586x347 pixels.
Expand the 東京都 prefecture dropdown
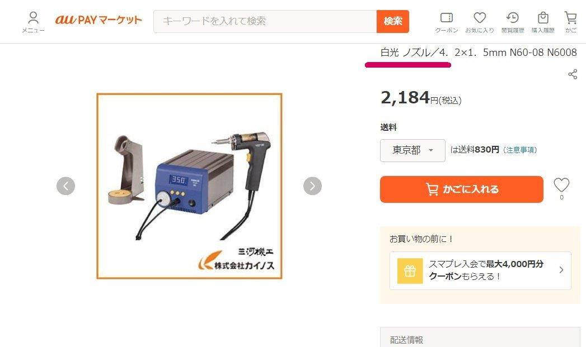click(x=412, y=150)
